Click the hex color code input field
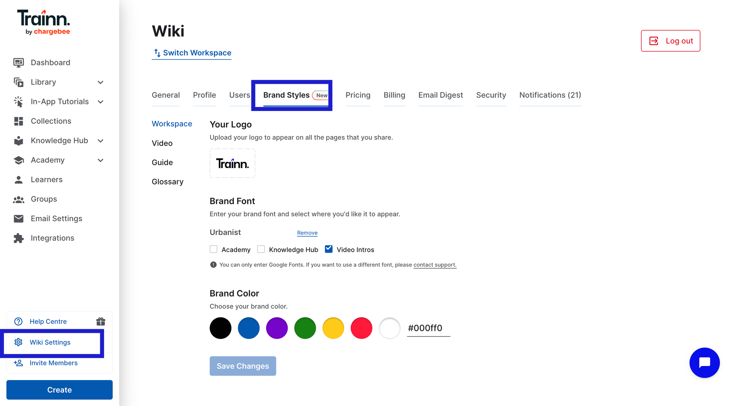 (x=428, y=328)
